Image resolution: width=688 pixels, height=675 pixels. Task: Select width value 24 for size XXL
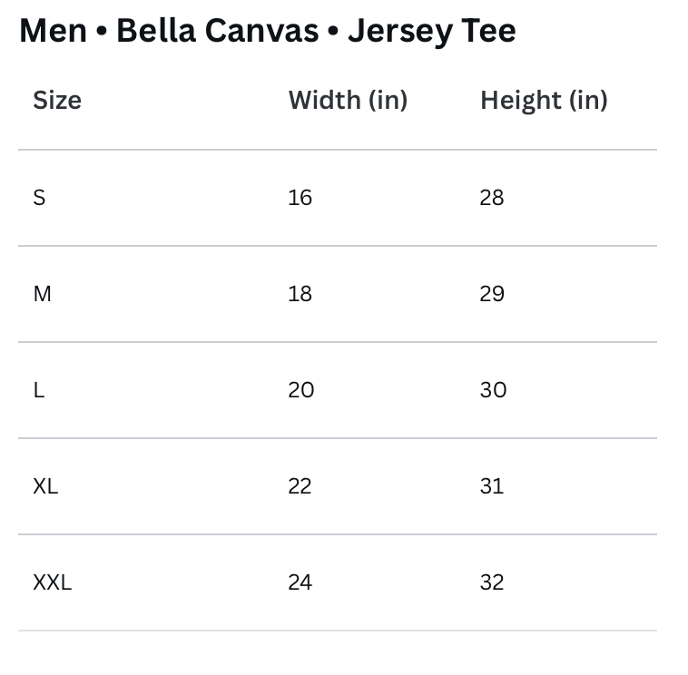click(x=300, y=582)
